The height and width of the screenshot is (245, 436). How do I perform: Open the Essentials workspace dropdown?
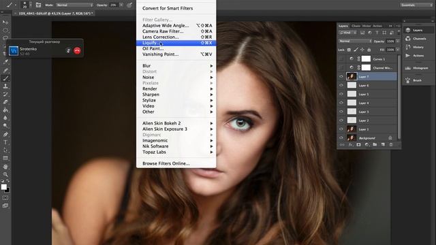coord(416,5)
